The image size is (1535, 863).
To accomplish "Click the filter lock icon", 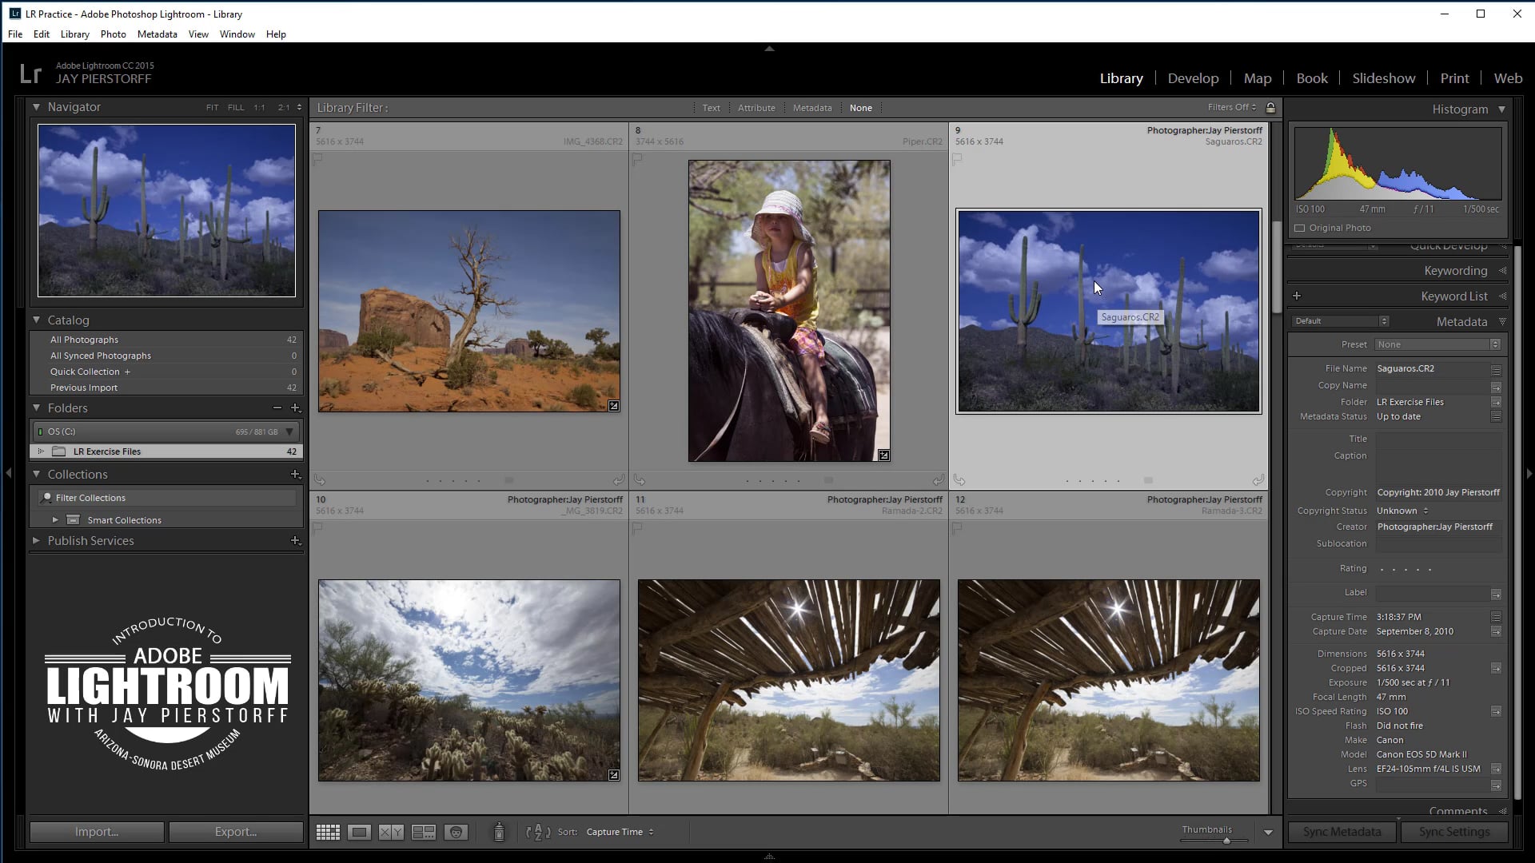I will coord(1270,108).
